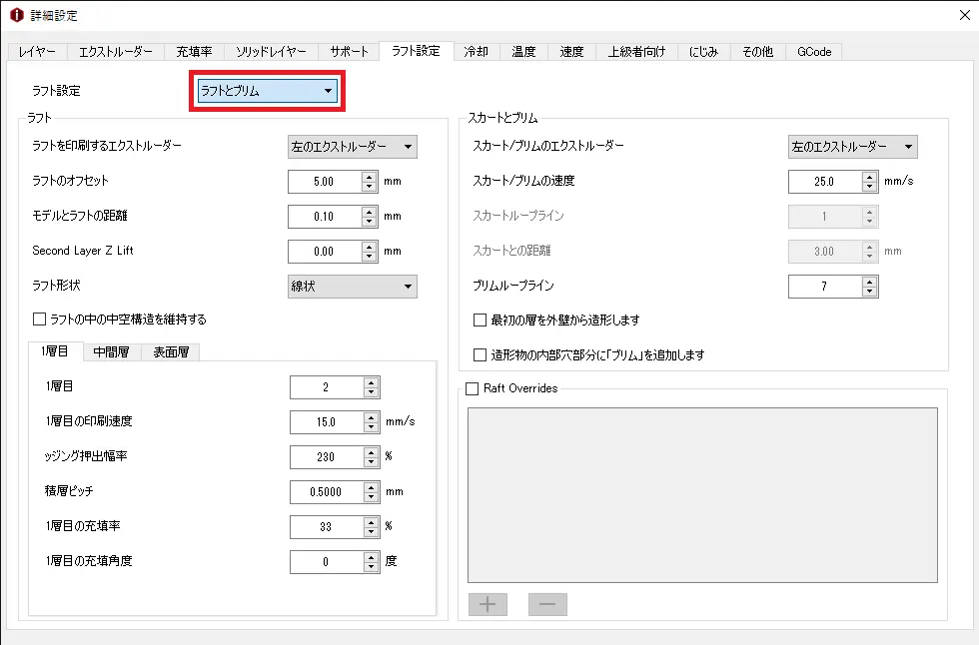Open the ラフト形状 dropdown showing 線状
The width and height of the screenshot is (979, 645).
353,287
